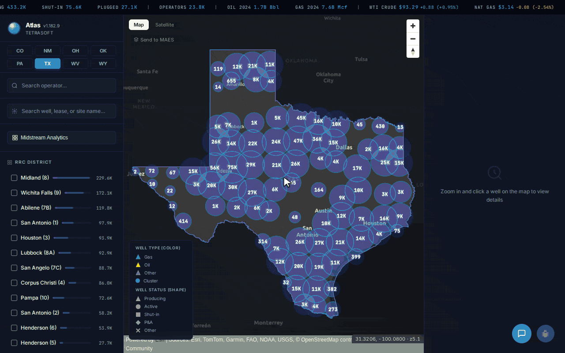Viewport: 565px width, 353px height.
Task: Check the Lubbock (8A) checkbox
Action: tap(14, 253)
